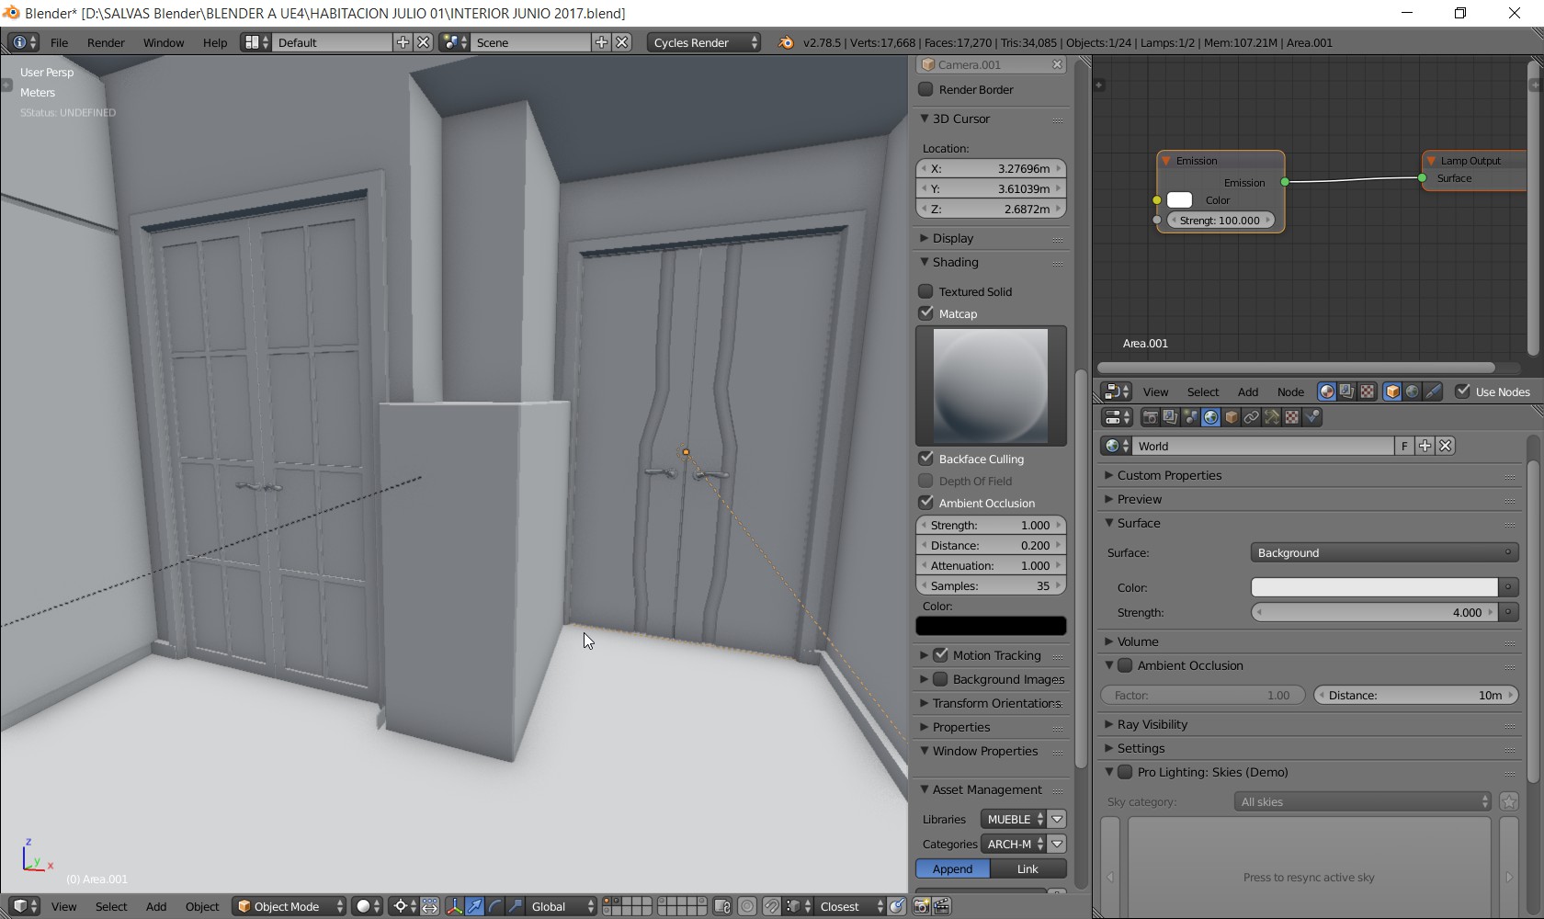The height and width of the screenshot is (919, 1544).
Task: Delete the current Scene
Action: coord(622,42)
